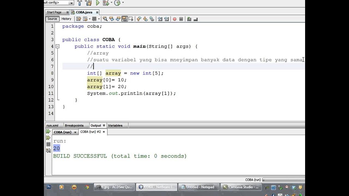Viewport: 349px width, 196px height.
Task: Click the '//array' comment on line 5
Action: (98, 53)
